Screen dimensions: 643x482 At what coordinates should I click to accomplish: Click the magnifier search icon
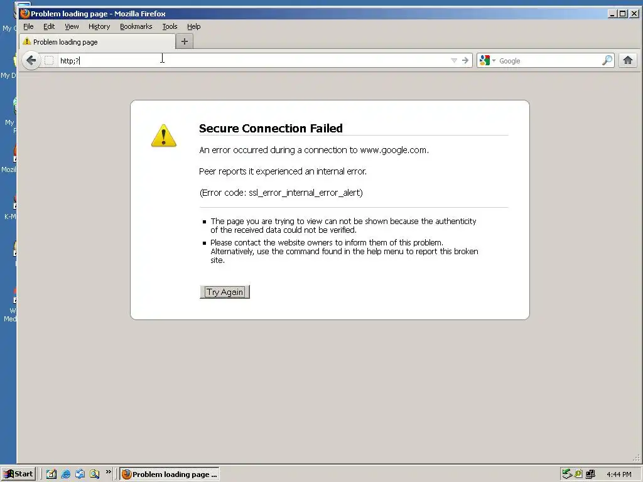607,61
